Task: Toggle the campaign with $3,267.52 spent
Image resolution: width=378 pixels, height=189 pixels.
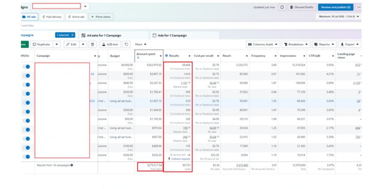Action: pyautogui.click(x=26, y=85)
